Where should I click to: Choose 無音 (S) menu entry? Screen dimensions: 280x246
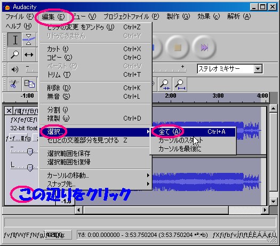pyautogui.click(x=95, y=96)
